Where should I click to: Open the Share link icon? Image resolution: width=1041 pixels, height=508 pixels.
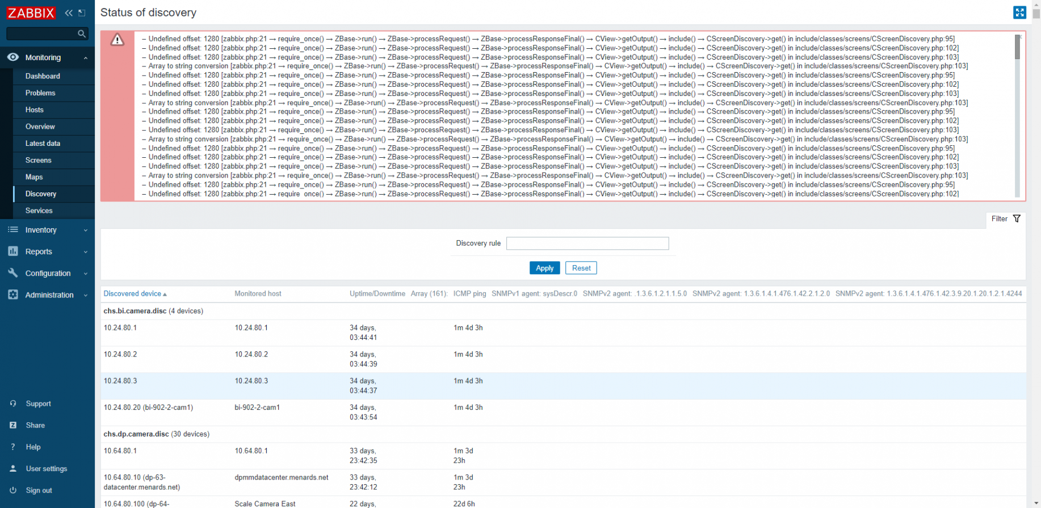coord(13,425)
